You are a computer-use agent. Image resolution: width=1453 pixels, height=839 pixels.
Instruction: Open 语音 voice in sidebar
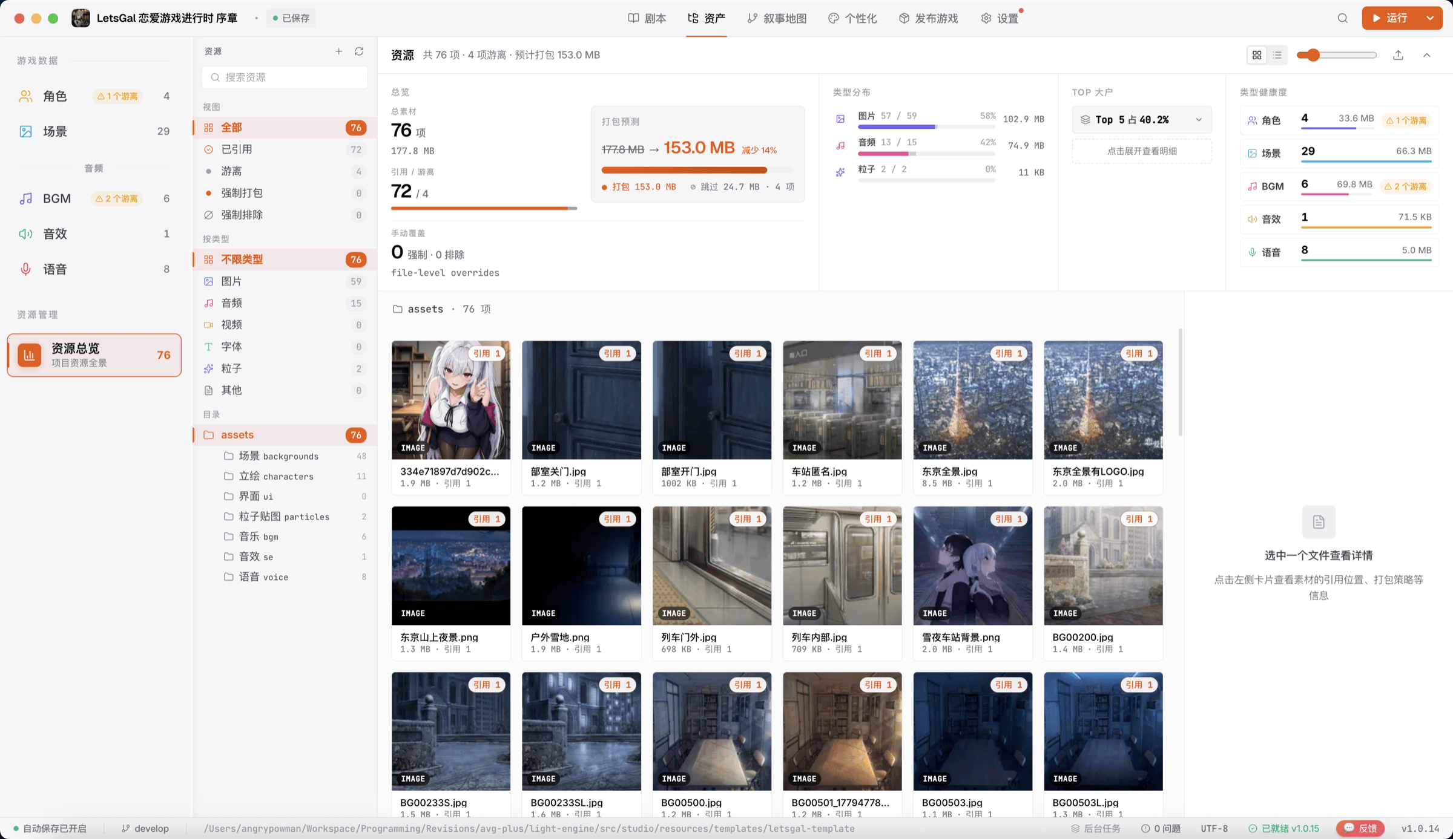[94, 269]
